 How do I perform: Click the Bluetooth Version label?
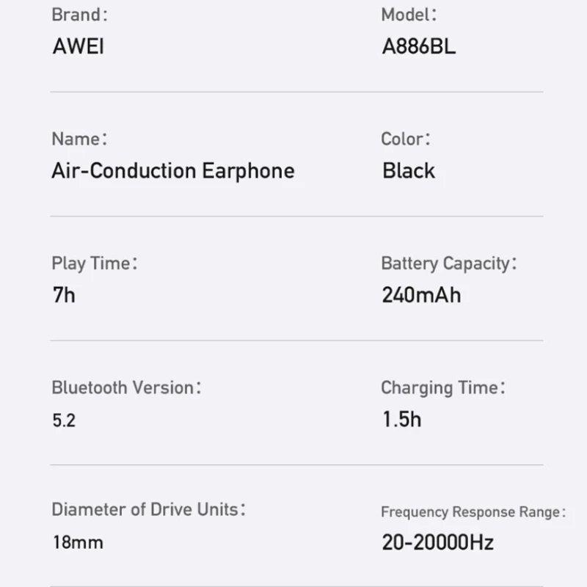(x=126, y=388)
